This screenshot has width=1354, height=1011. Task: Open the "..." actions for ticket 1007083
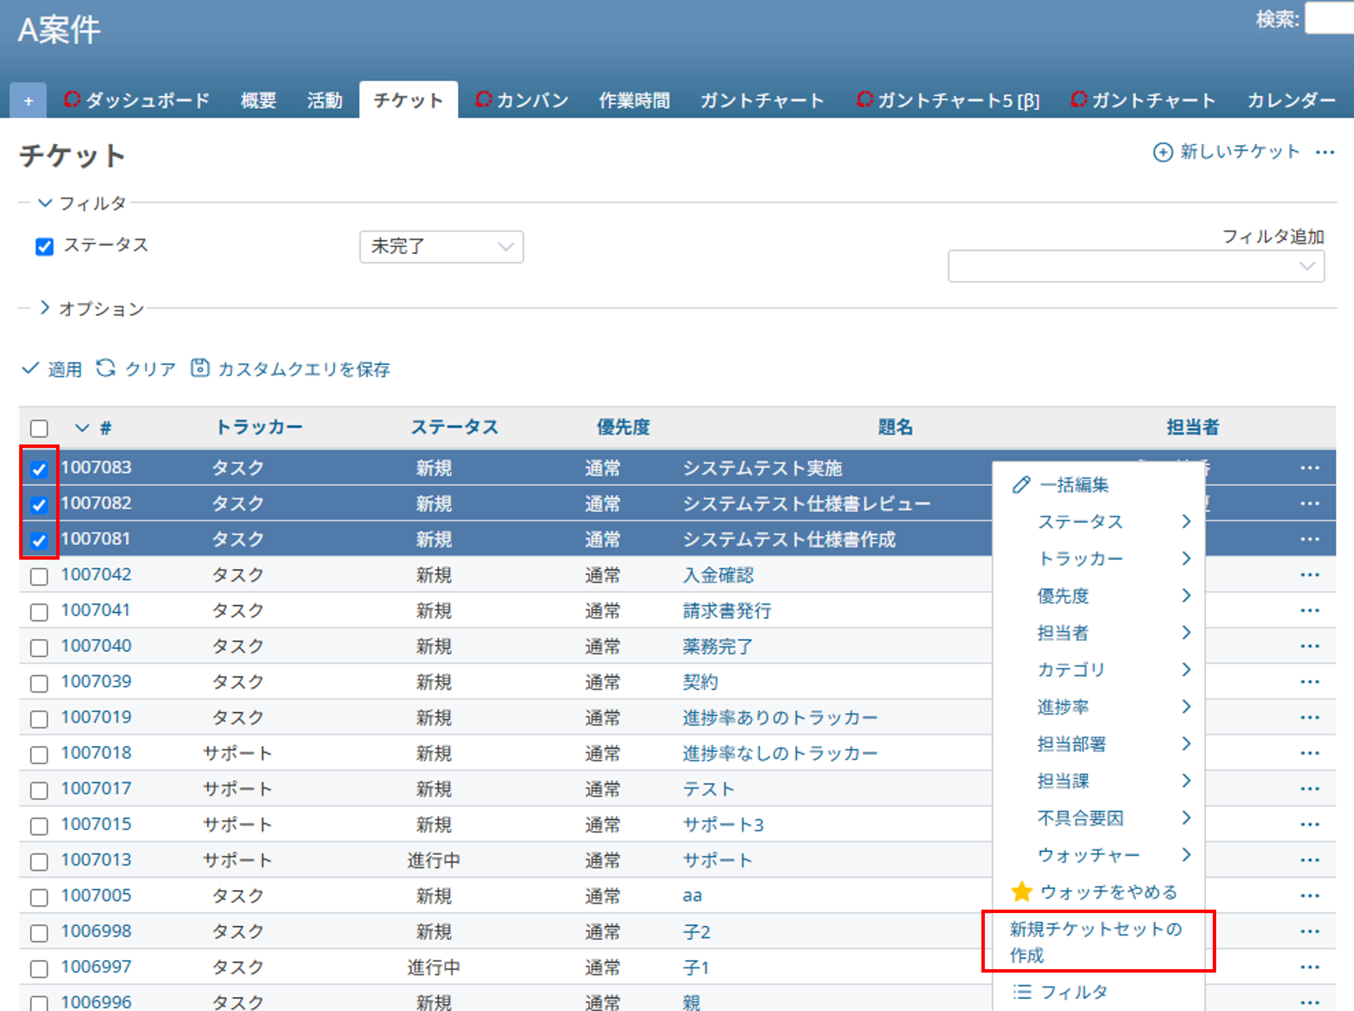pos(1310,468)
